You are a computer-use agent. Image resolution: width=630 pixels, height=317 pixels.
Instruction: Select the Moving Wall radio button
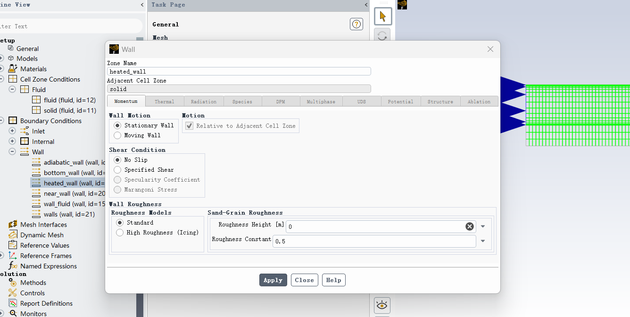click(x=117, y=135)
